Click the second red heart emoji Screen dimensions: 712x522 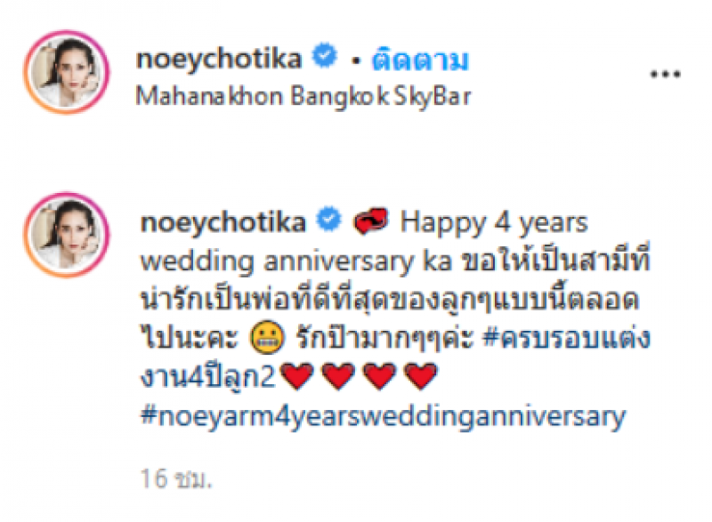tap(338, 376)
